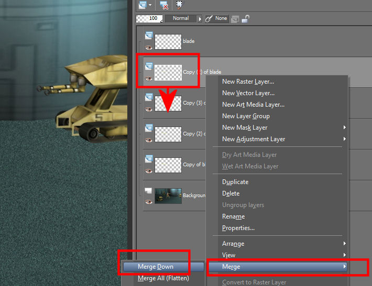Toggle visibility of Copy of blade layer
The height and width of the screenshot is (286, 372).
[148, 171]
